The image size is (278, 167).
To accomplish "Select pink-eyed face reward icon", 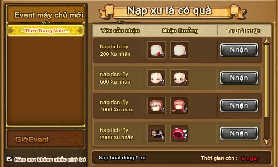I will point(179,78).
